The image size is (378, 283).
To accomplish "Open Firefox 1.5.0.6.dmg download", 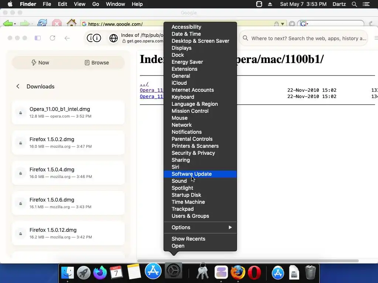I will tap(68, 203).
